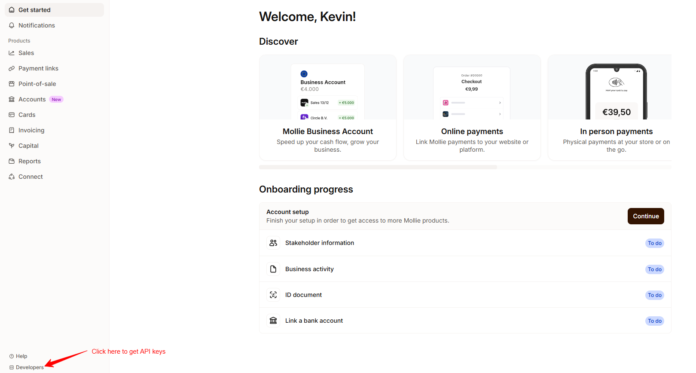Click the To do badge for ID document
The image size is (696, 373).
pos(654,295)
